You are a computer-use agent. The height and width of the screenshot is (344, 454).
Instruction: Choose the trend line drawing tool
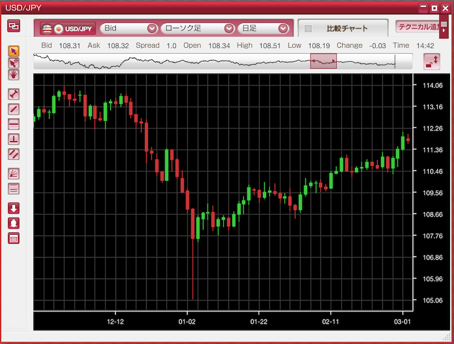click(x=14, y=109)
